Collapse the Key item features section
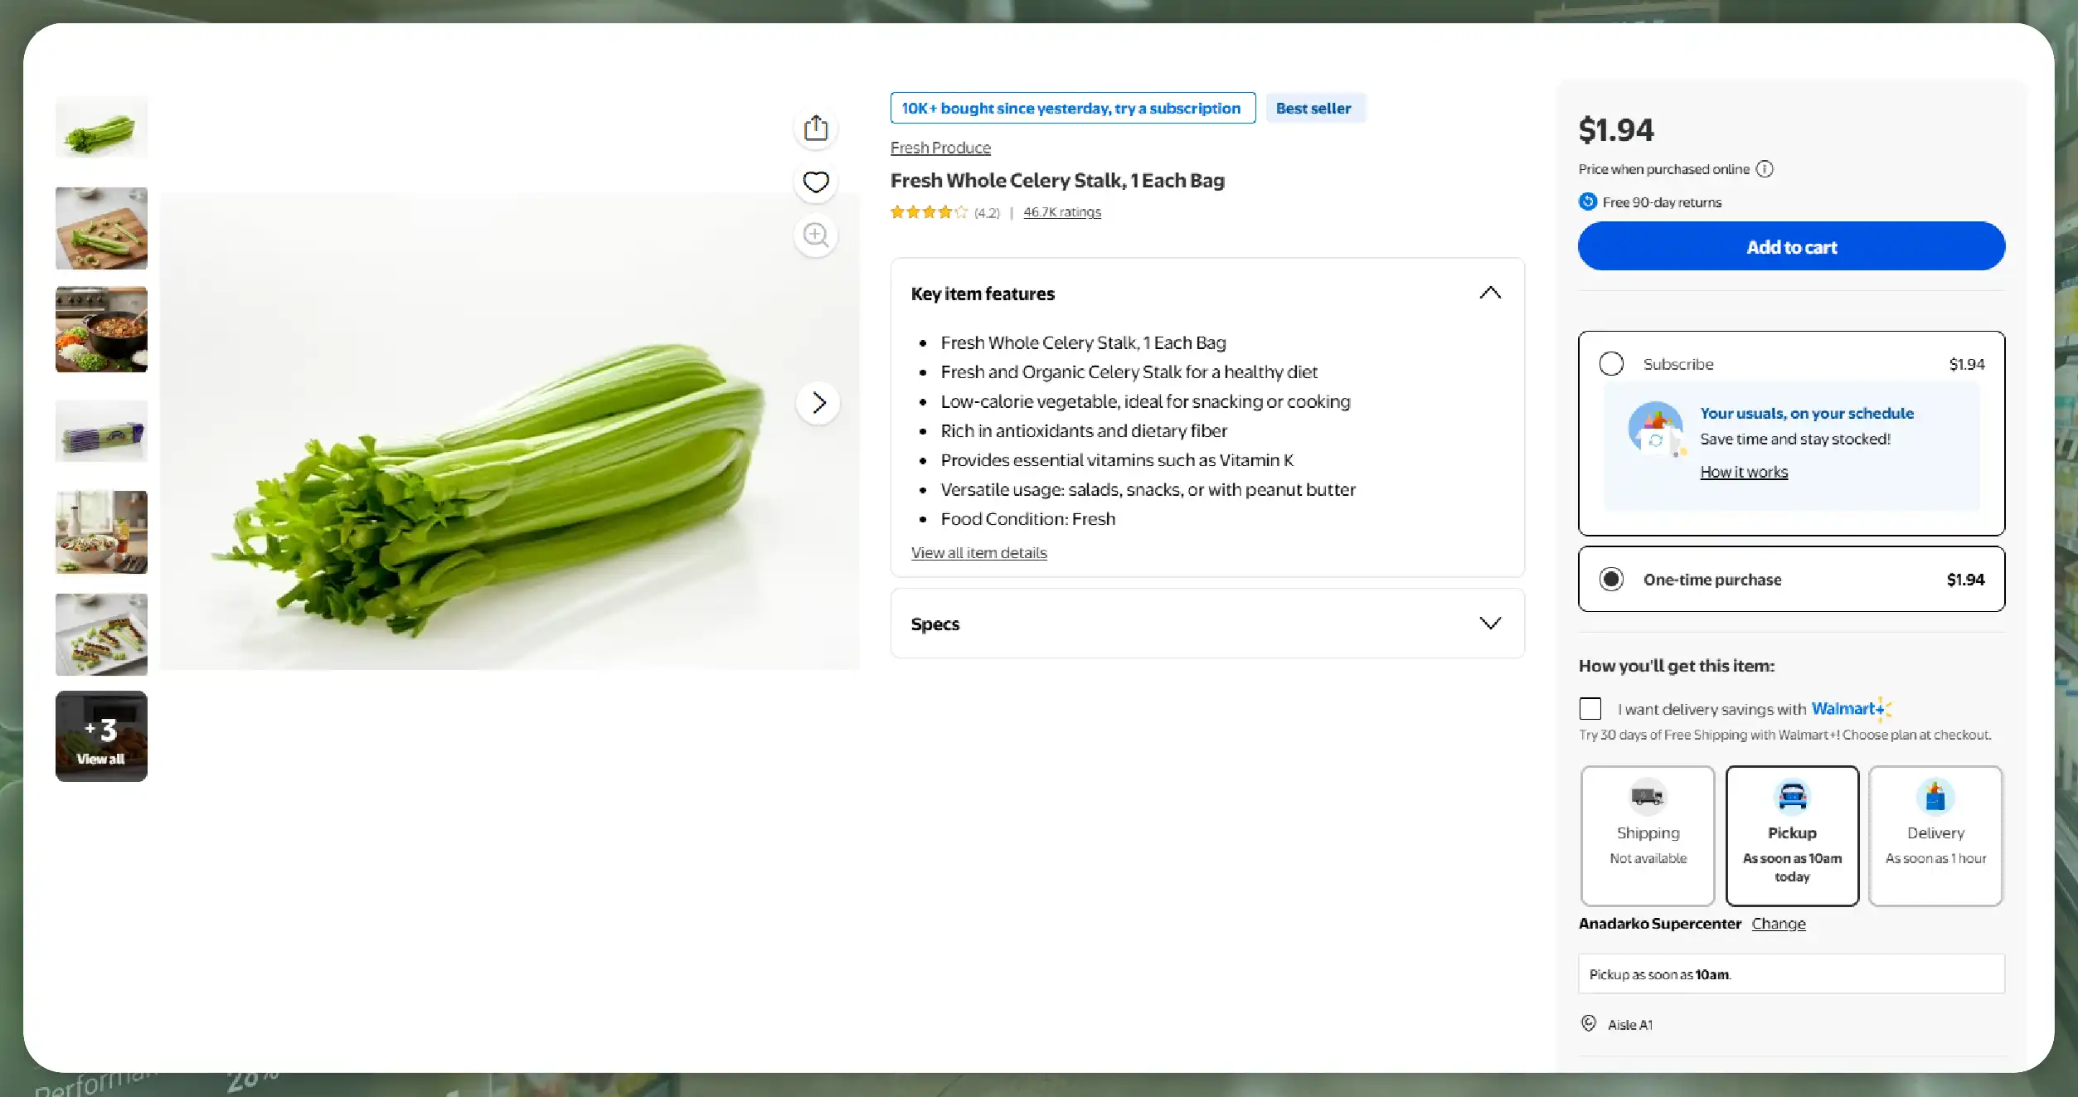Image resolution: width=2078 pixels, height=1097 pixels. click(x=1490, y=294)
